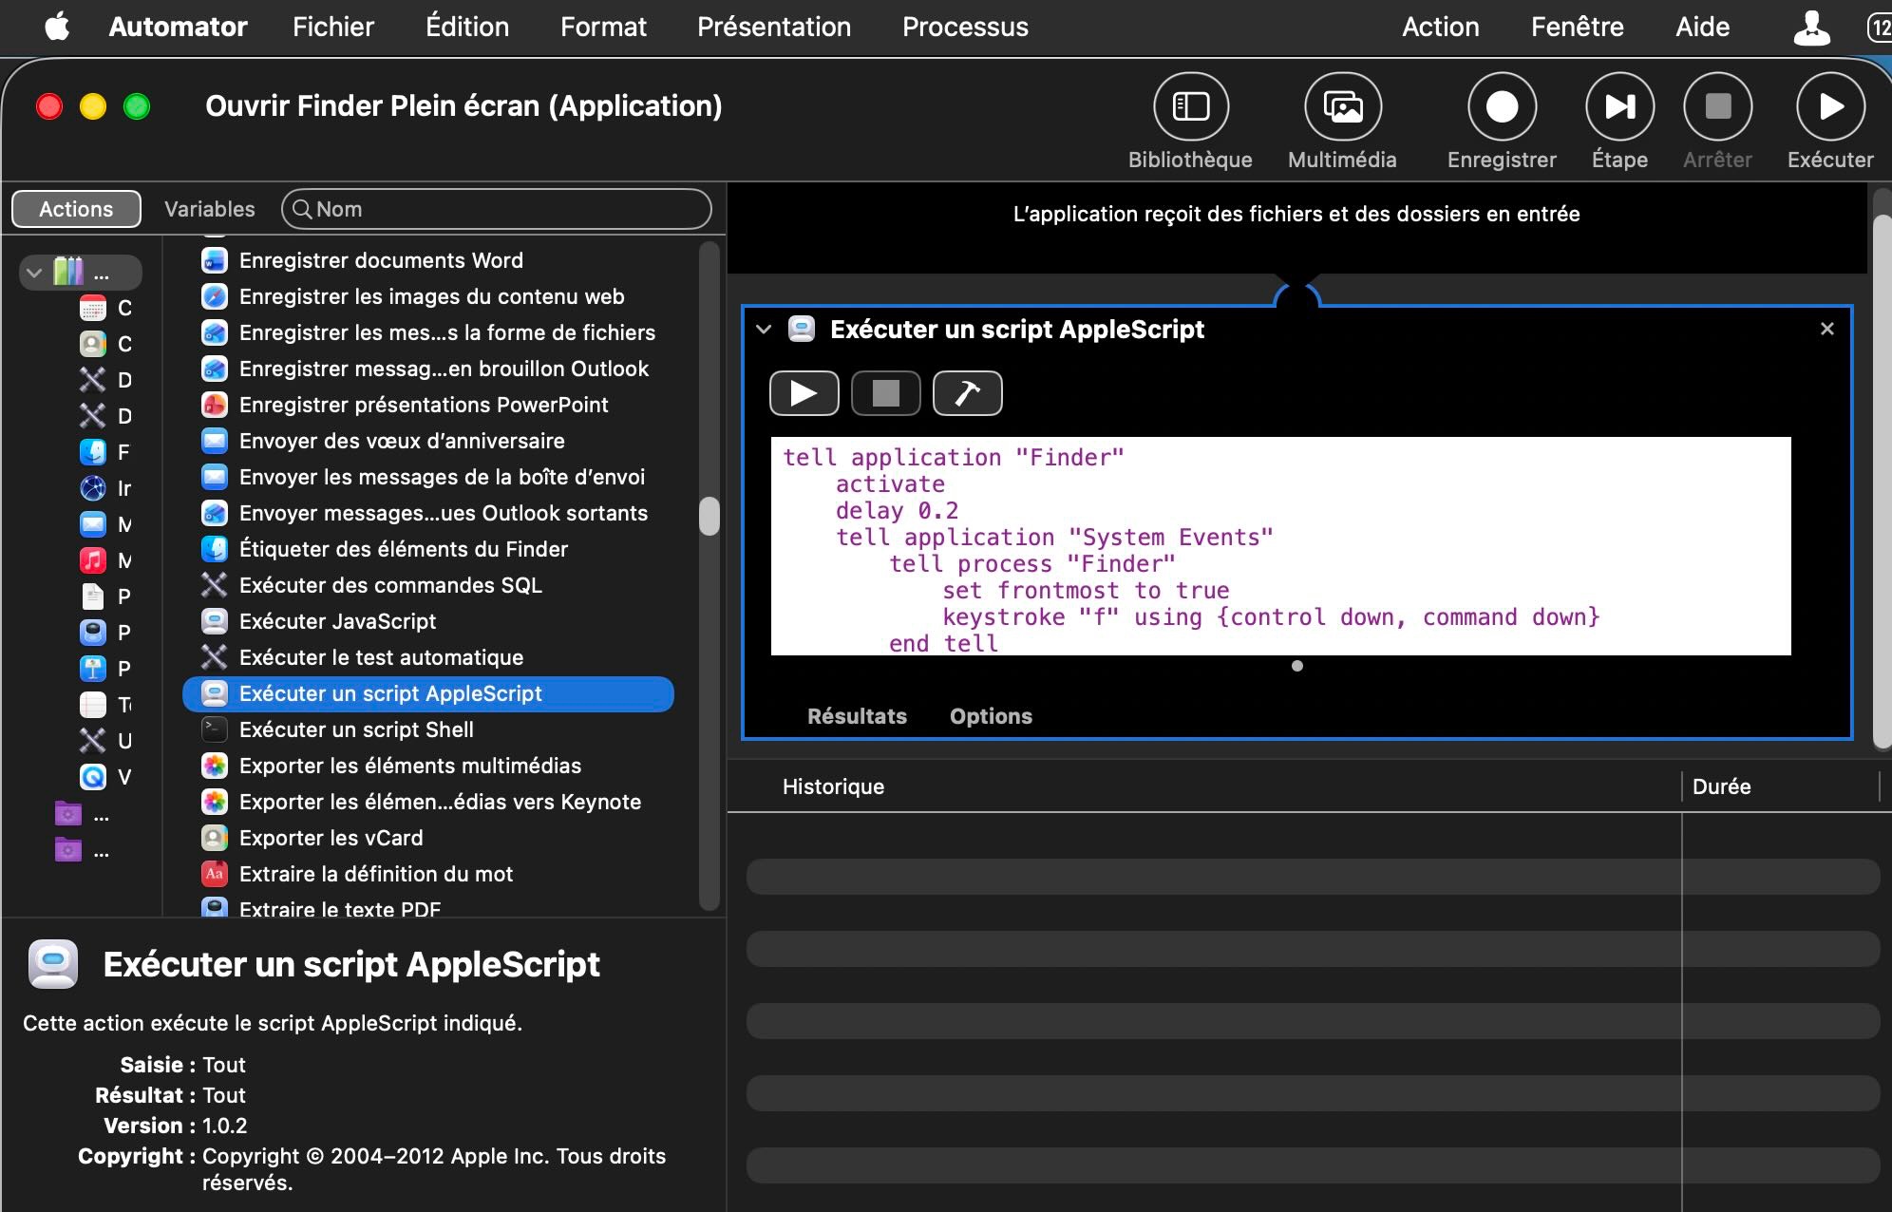1892x1212 pixels.
Task: Remove the AppleScript action with X
Action: [x=1826, y=330]
